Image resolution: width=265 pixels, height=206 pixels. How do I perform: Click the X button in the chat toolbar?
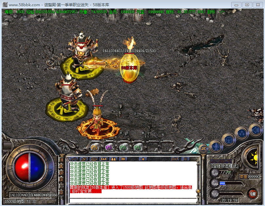[x=185, y=159]
